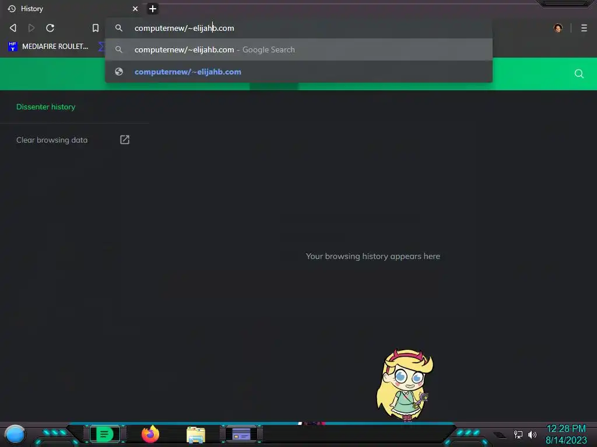Click the Star Butterfly desktop mascot

(x=405, y=385)
